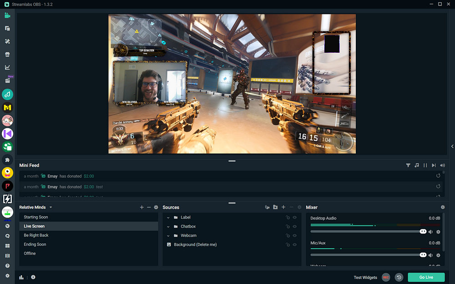Launch the teal music note app
This screenshot has width=455, height=284.
click(7, 94)
